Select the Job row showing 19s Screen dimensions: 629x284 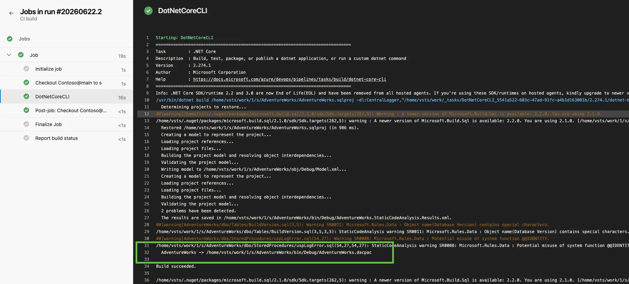pyautogui.click(x=67, y=55)
